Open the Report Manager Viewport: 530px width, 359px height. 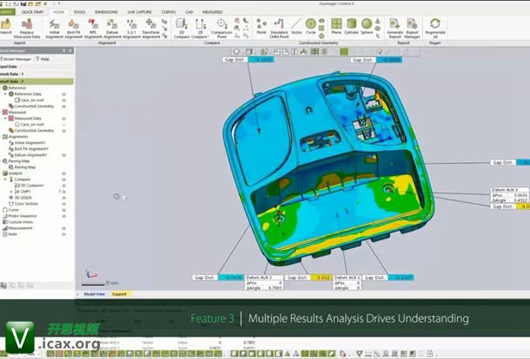tap(412, 29)
